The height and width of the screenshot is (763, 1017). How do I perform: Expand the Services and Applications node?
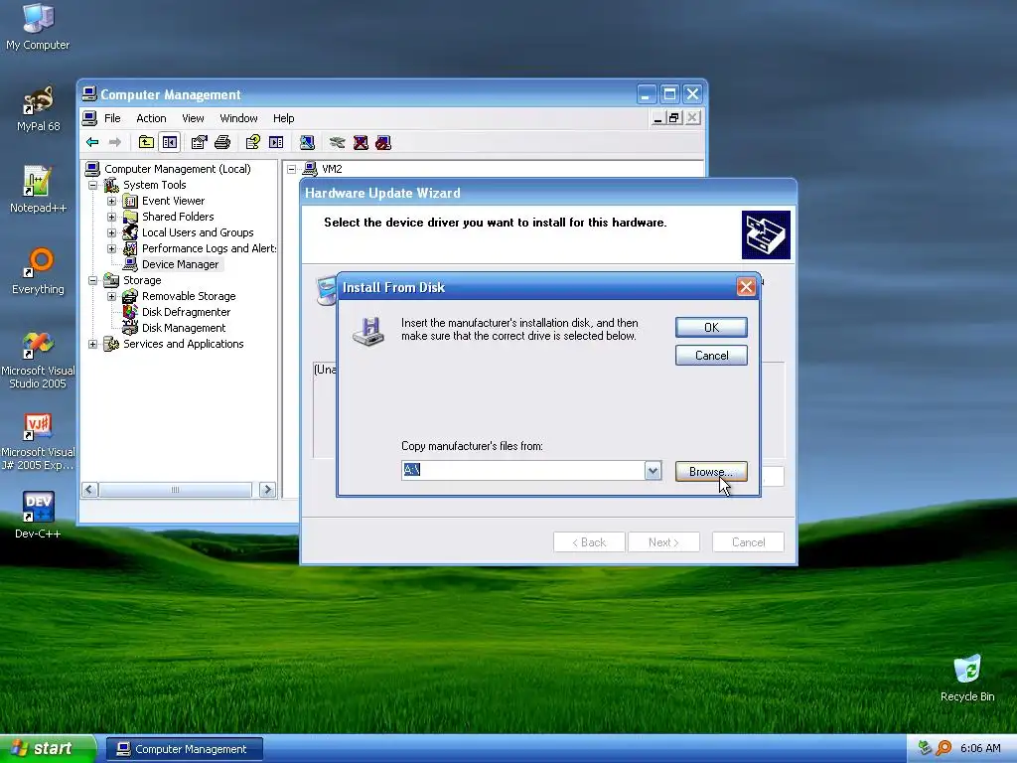point(92,344)
